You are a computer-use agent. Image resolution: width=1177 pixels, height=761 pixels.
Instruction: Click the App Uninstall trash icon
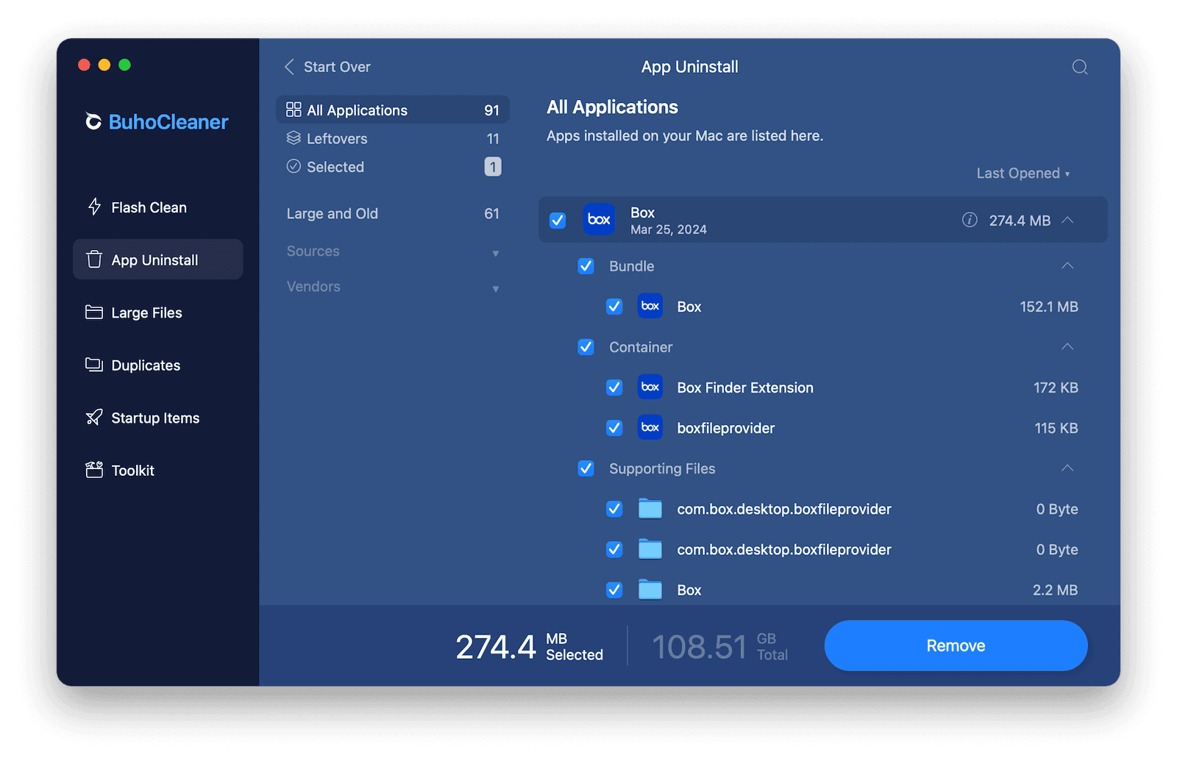94,260
